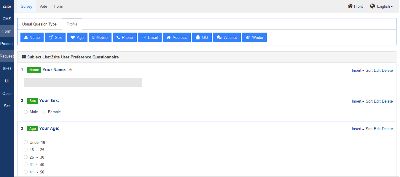Expand Insert menu for Your Name question
Screen dimensions: 400x177
point(358,70)
